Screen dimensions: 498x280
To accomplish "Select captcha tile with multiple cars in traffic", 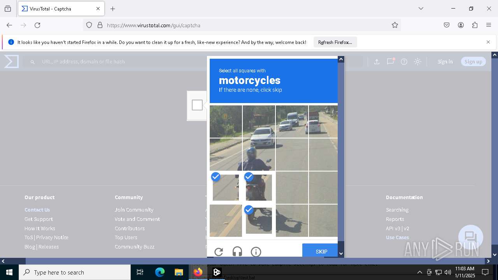I will coord(292,122).
